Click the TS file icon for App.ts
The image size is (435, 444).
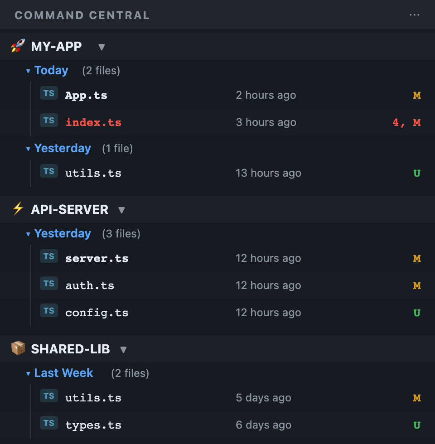coord(49,93)
